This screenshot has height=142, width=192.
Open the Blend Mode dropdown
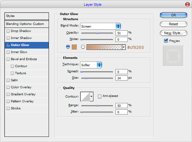[100, 26]
